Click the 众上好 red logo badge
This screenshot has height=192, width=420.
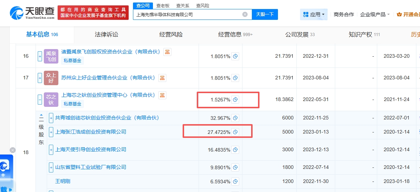pos(51,78)
